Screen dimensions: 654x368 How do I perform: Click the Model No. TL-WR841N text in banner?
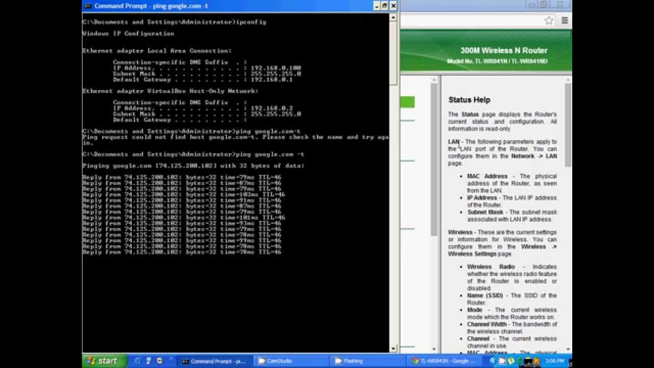point(497,61)
